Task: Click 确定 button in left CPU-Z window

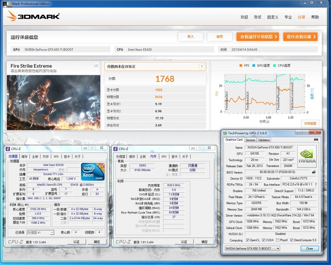Action: point(97,242)
